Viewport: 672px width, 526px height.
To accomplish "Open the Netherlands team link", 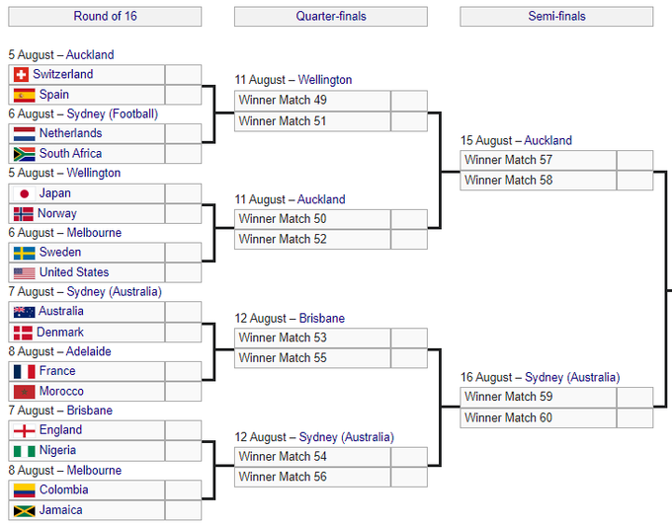I will click(x=70, y=133).
